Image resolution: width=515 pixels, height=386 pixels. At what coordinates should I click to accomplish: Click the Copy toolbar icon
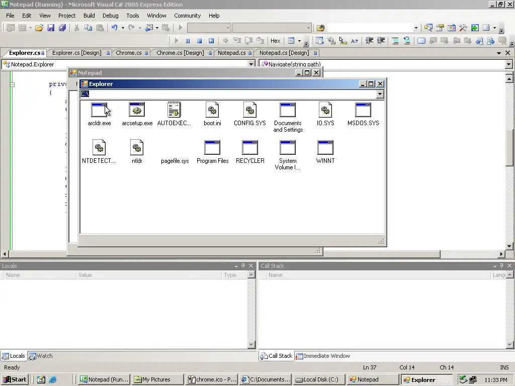coord(88,28)
